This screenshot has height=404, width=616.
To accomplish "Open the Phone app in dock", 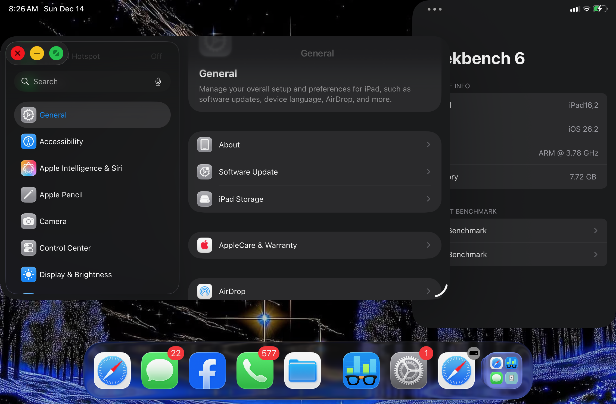I will [x=255, y=370].
